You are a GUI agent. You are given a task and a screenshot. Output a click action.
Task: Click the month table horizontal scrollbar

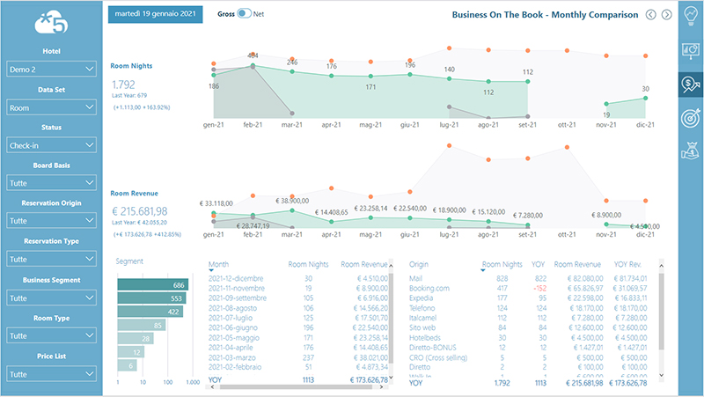[297, 387]
